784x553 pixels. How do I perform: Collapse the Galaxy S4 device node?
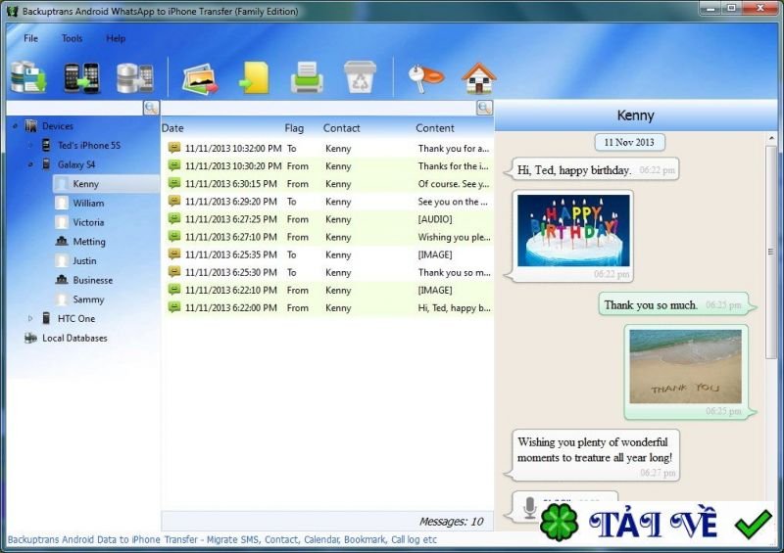coord(30,164)
